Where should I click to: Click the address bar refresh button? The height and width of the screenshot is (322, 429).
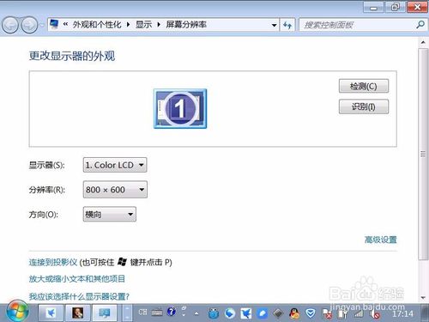point(287,25)
